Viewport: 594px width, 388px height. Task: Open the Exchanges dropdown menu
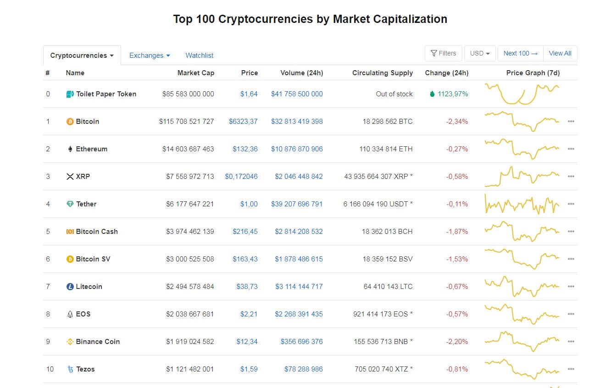(150, 55)
